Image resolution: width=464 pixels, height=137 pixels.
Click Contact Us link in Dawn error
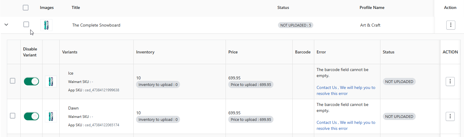pyautogui.click(x=327, y=122)
